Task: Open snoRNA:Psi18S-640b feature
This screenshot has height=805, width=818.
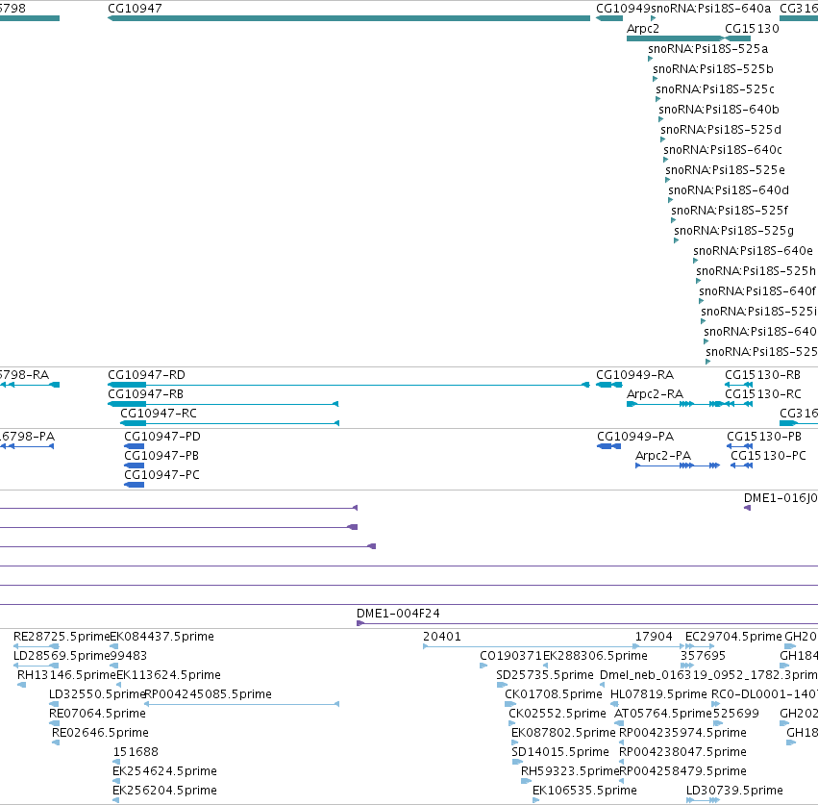Action: [719, 110]
